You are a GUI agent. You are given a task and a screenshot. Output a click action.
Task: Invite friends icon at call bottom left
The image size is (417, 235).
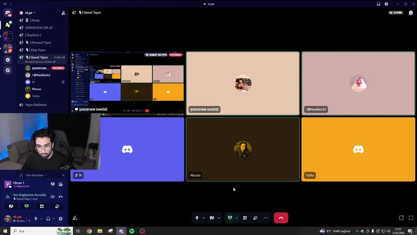coord(75,218)
